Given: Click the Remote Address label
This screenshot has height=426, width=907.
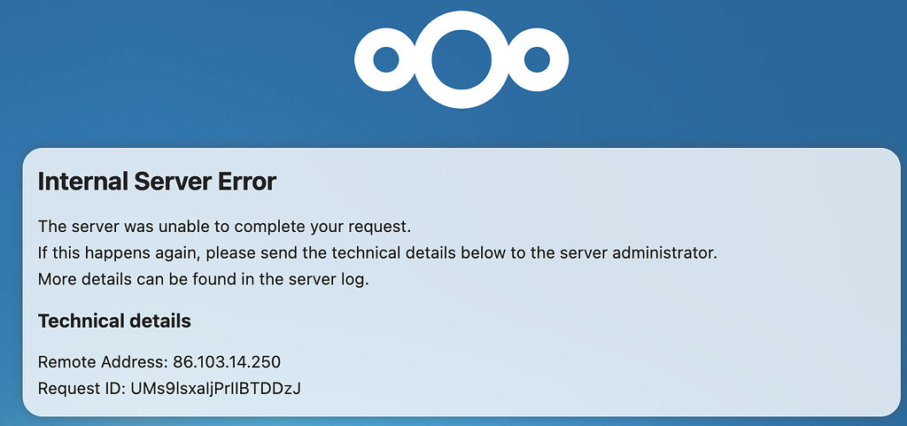Looking at the screenshot, I should (103, 362).
